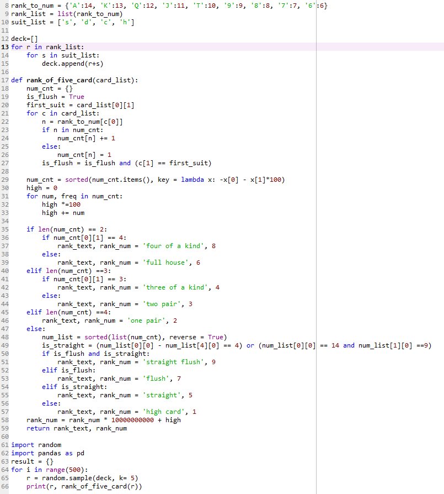Click 'deck=[]' statement

click(x=24, y=39)
